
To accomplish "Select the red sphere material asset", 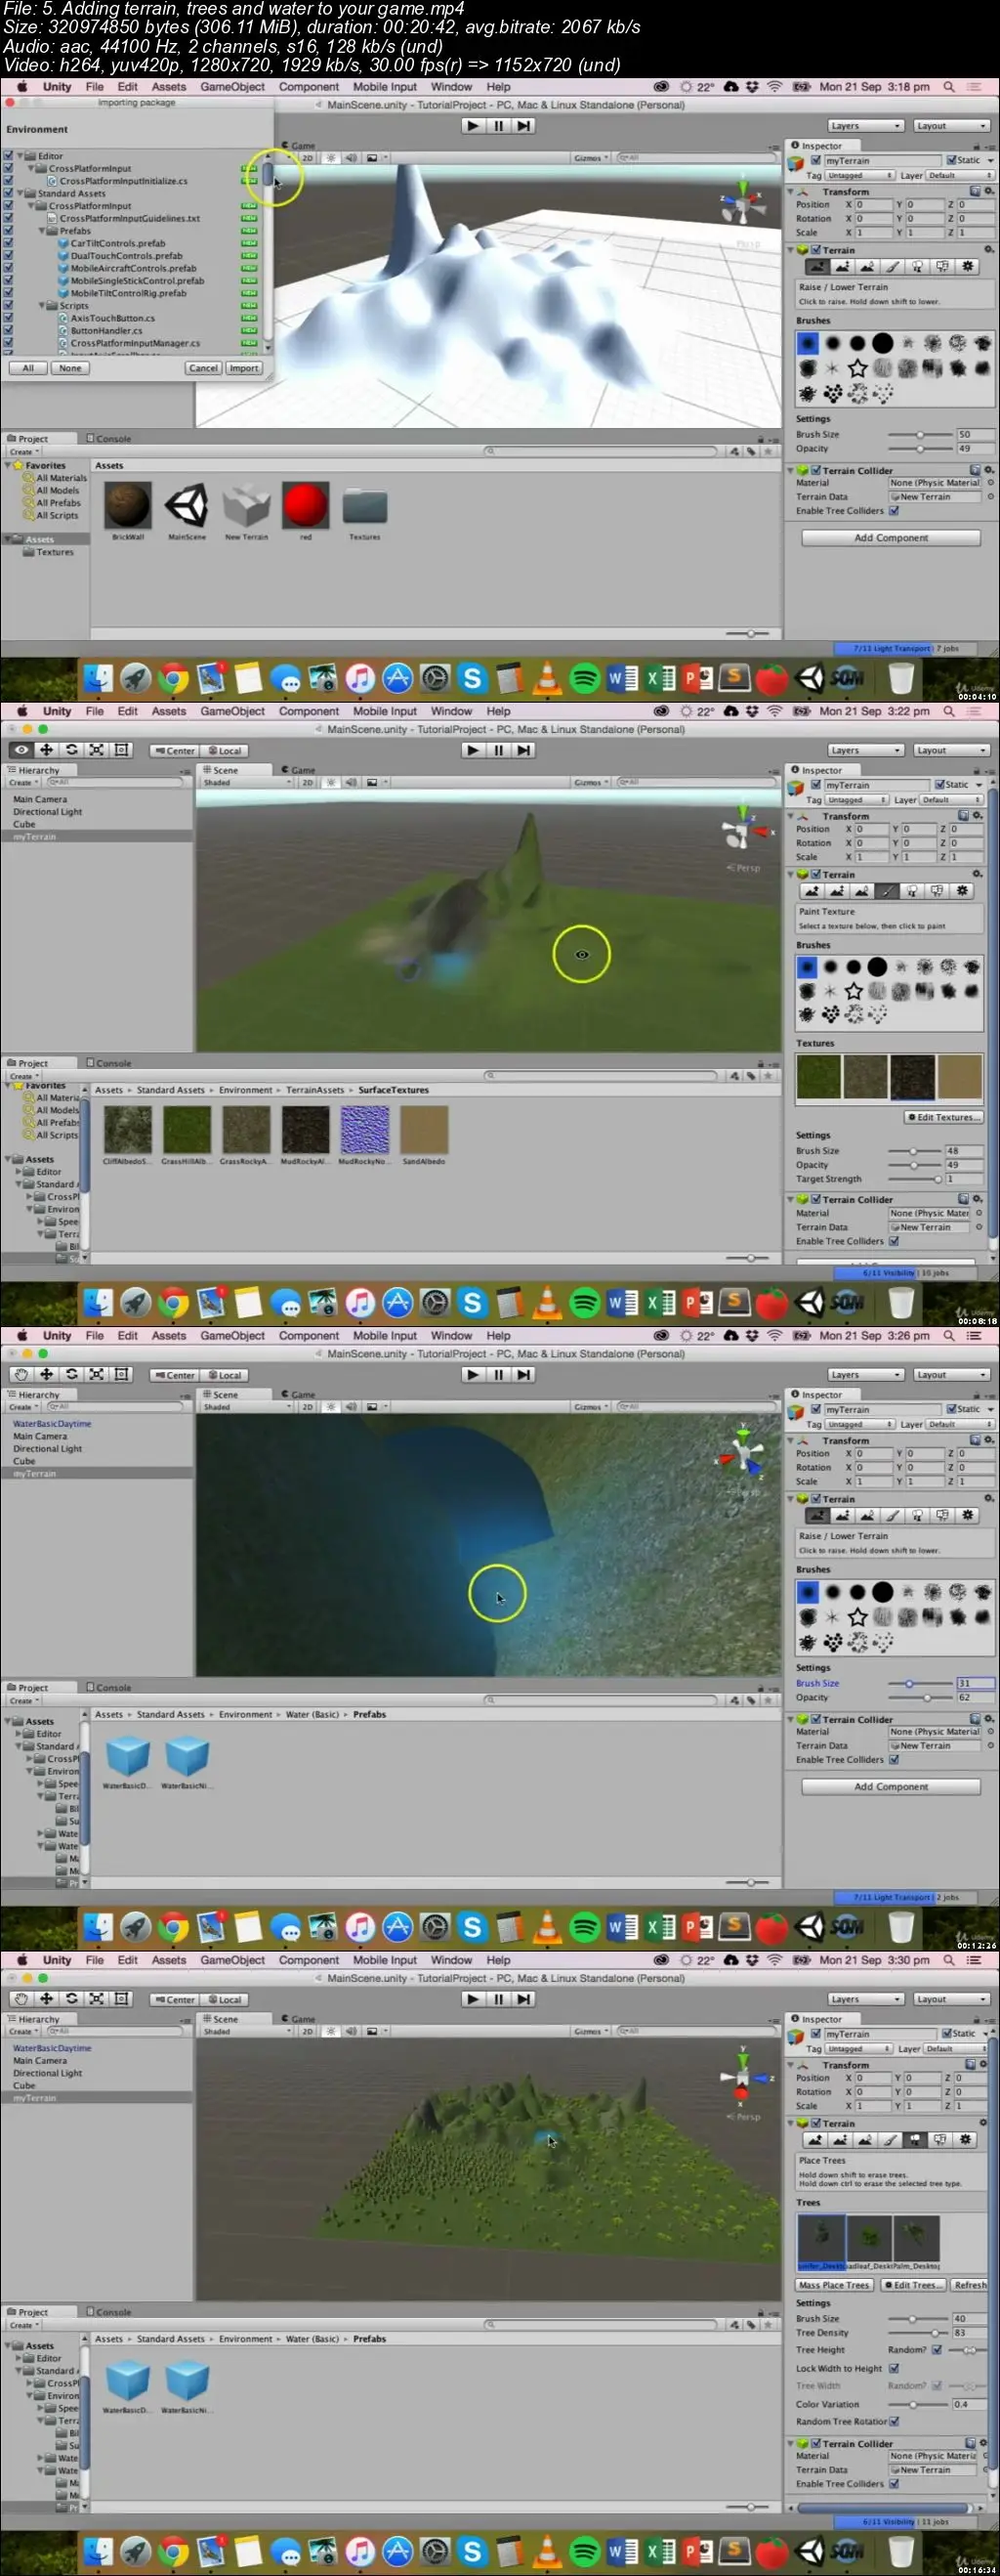I will click(305, 504).
